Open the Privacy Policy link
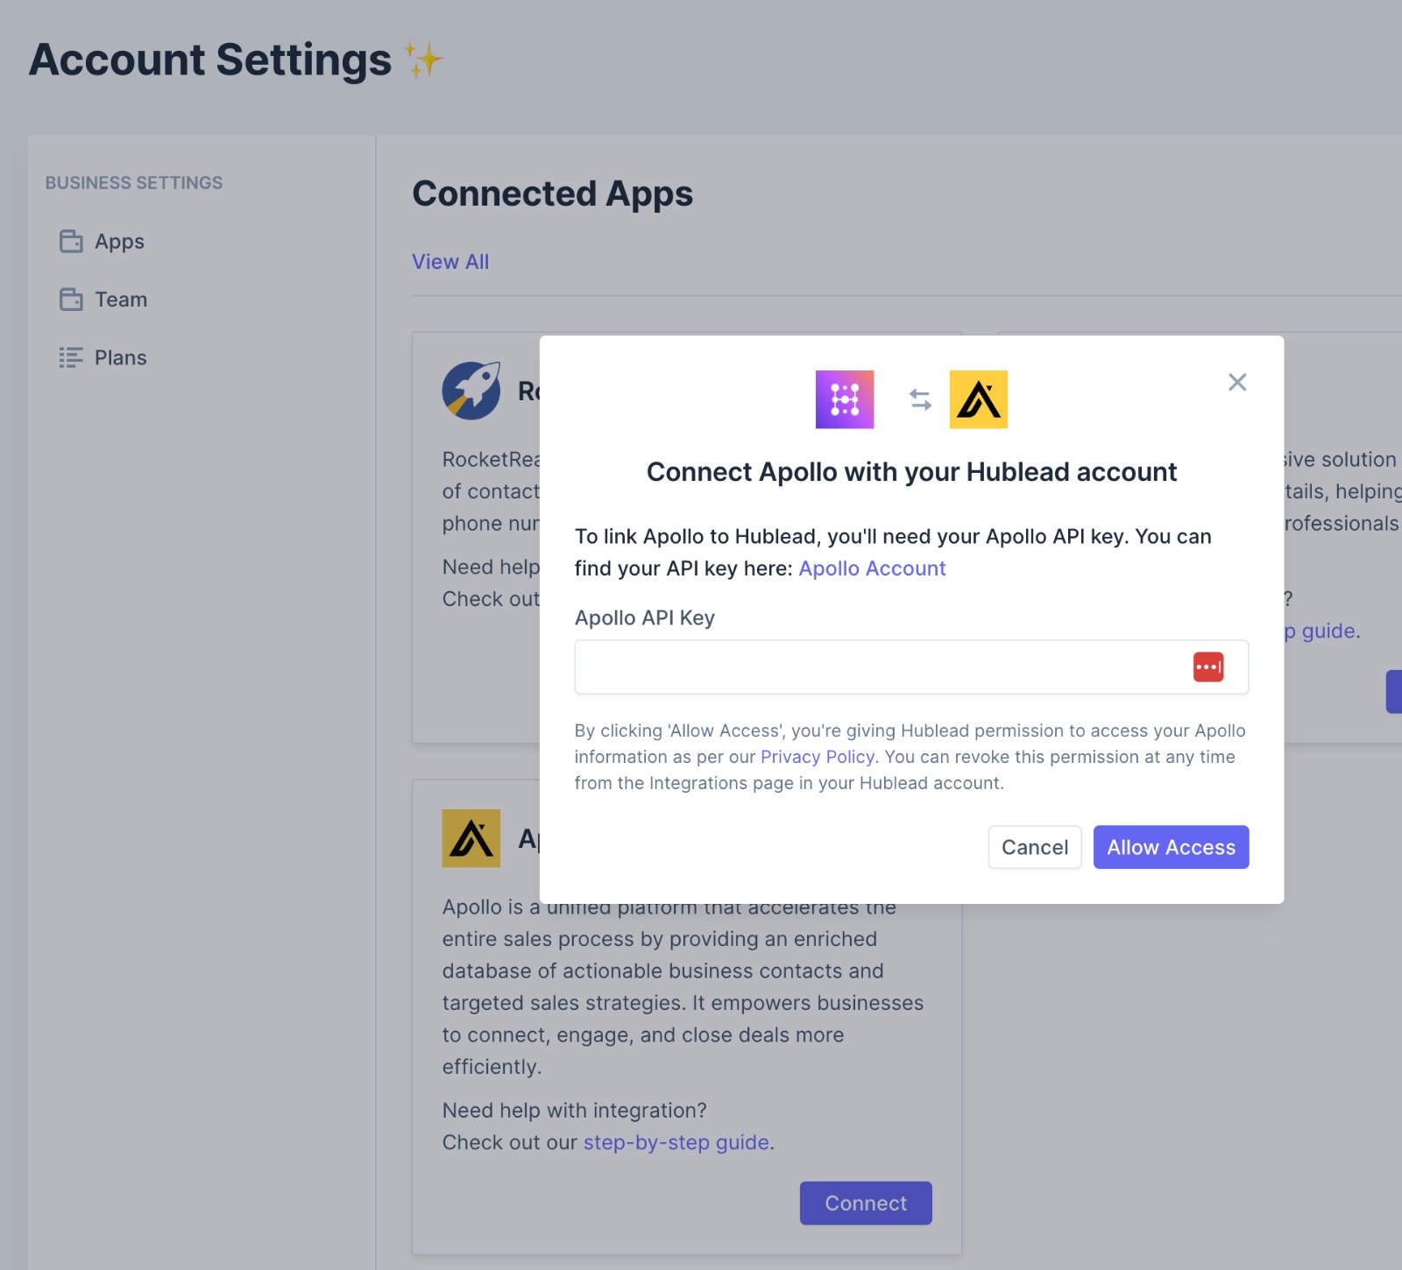The image size is (1402, 1270). pyautogui.click(x=817, y=757)
